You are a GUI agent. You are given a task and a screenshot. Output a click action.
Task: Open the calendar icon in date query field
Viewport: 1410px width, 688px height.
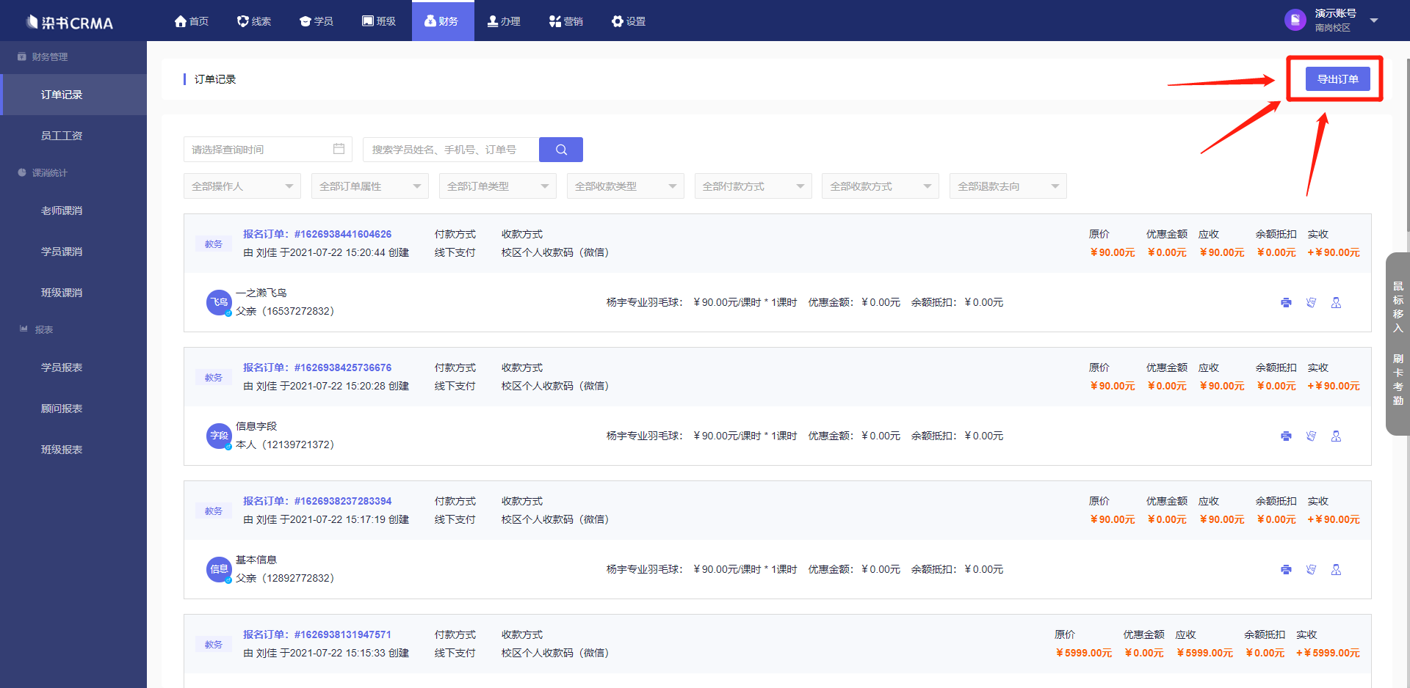(339, 149)
